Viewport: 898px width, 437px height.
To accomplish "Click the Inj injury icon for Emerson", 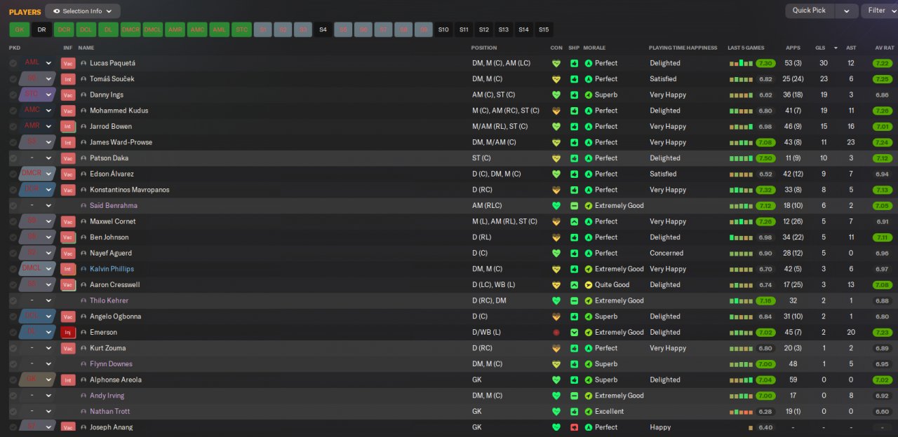I will pyautogui.click(x=68, y=333).
